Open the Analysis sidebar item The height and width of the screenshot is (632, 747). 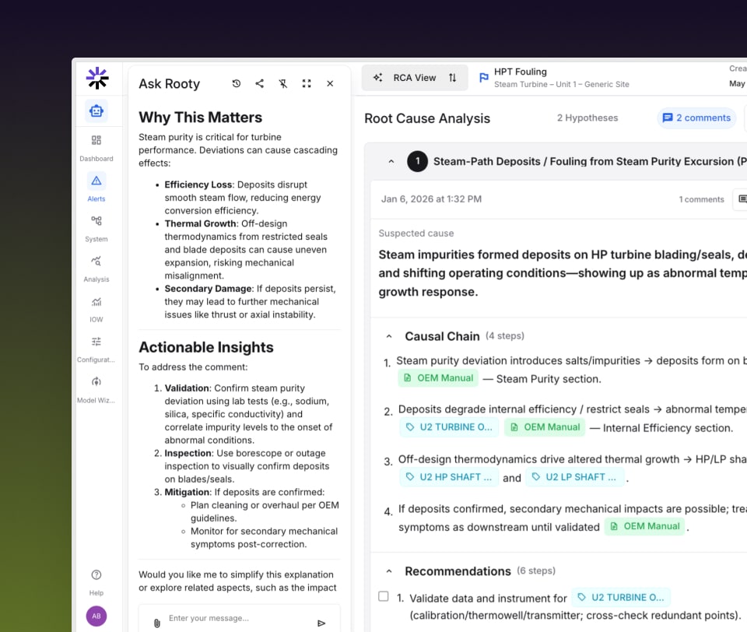click(x=96, y=269)
